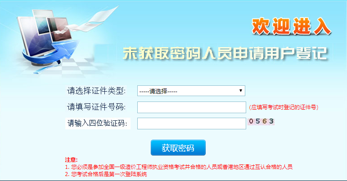Refresh the 0563 captcha image

coord(261,121)
